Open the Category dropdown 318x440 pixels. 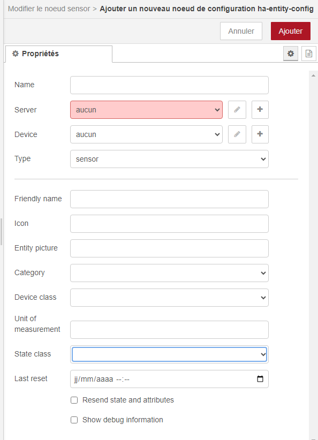click(169, 273)
